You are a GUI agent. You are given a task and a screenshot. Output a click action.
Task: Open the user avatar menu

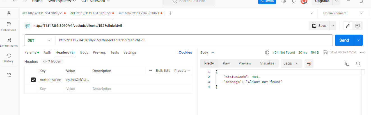click(x=304, y=1)
